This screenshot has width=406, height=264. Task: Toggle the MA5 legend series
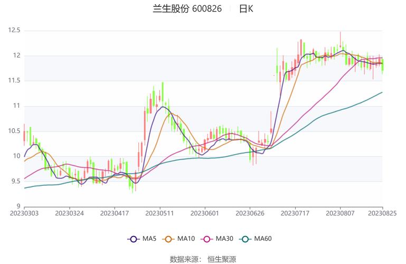141,239
